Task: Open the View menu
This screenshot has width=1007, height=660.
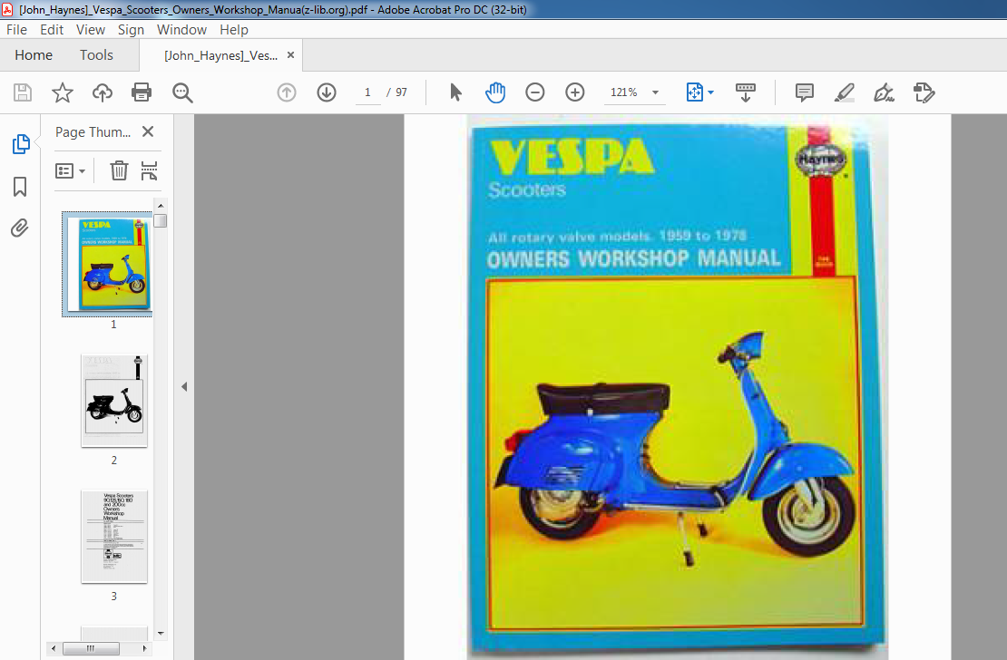Action: [x=91, y=30]
